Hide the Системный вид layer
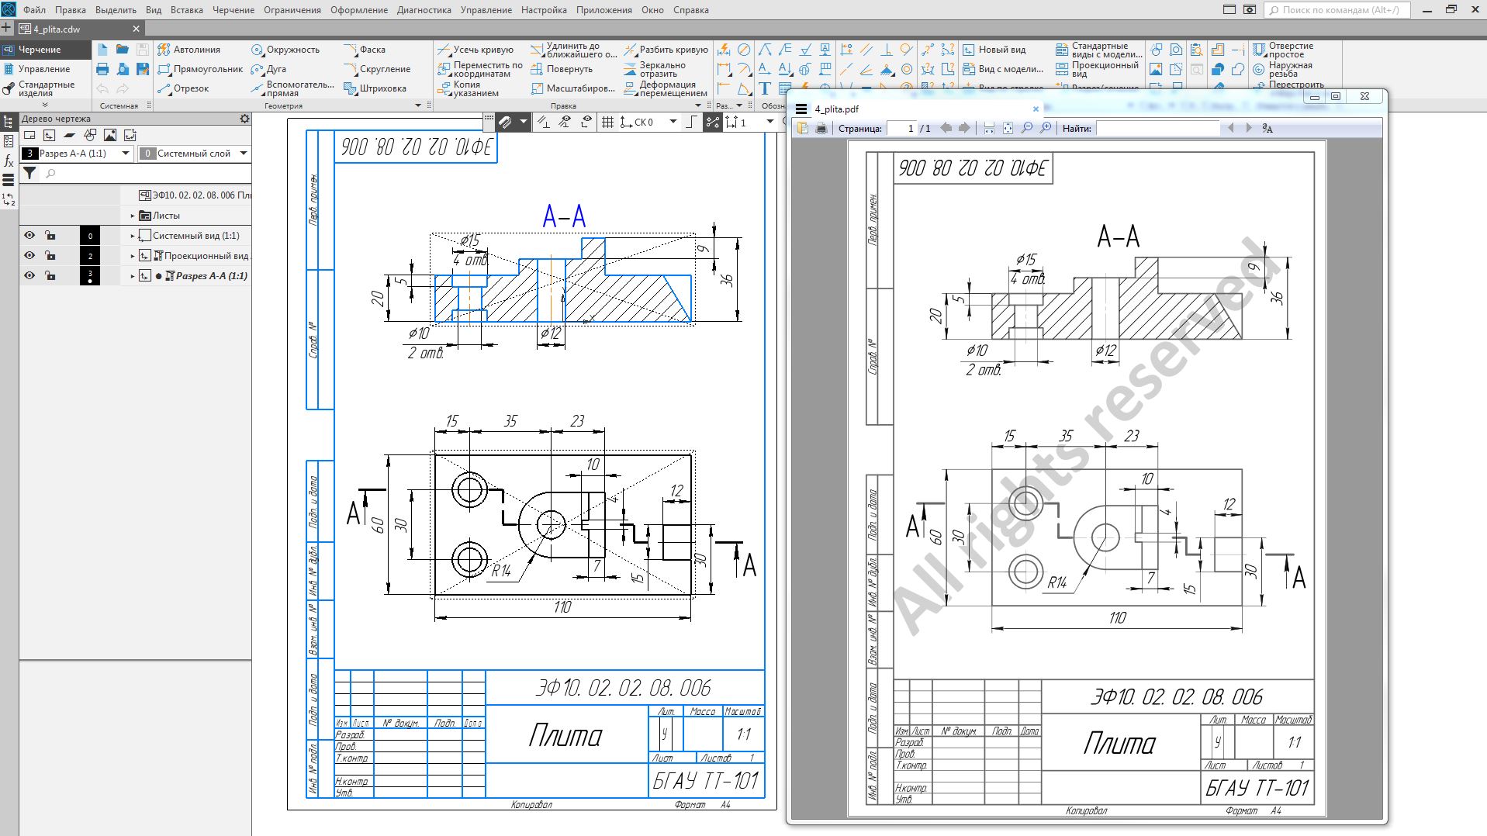The height and width of the screenshot is (836, 1487). 29,236
